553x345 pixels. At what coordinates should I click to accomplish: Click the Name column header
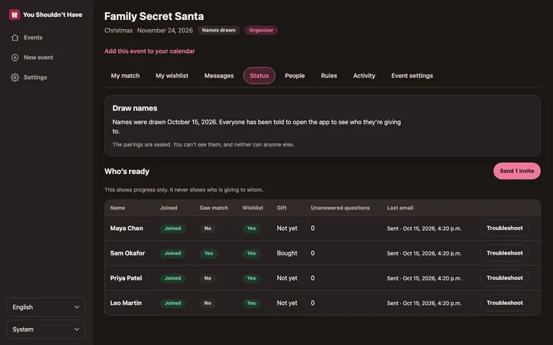118,208
